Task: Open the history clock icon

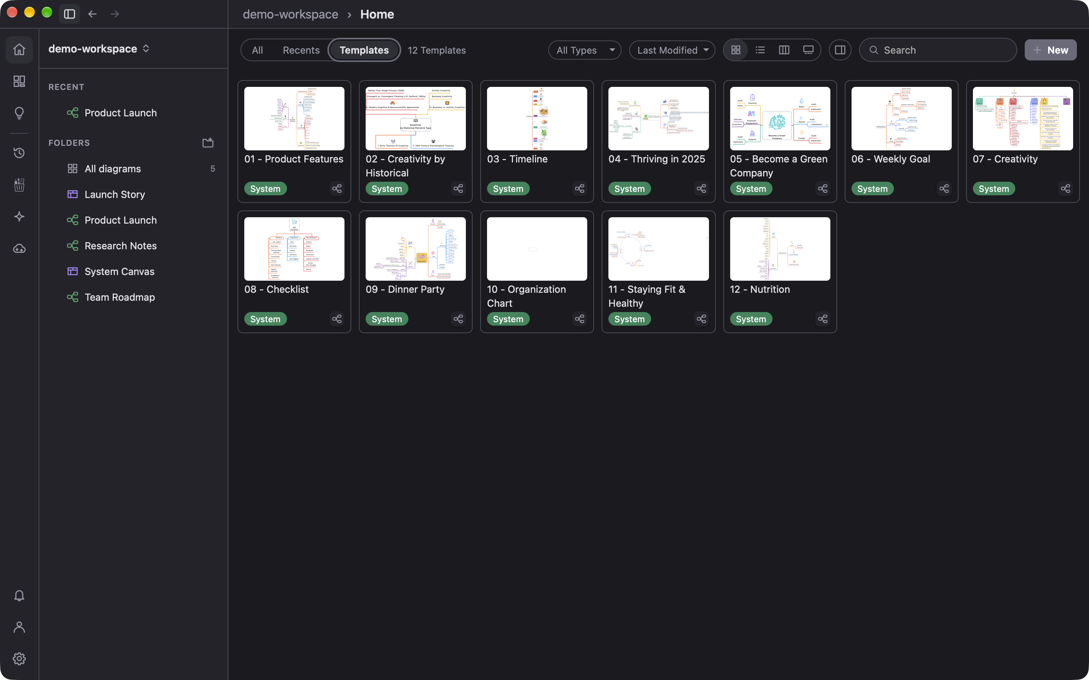Action: point(19,153)
